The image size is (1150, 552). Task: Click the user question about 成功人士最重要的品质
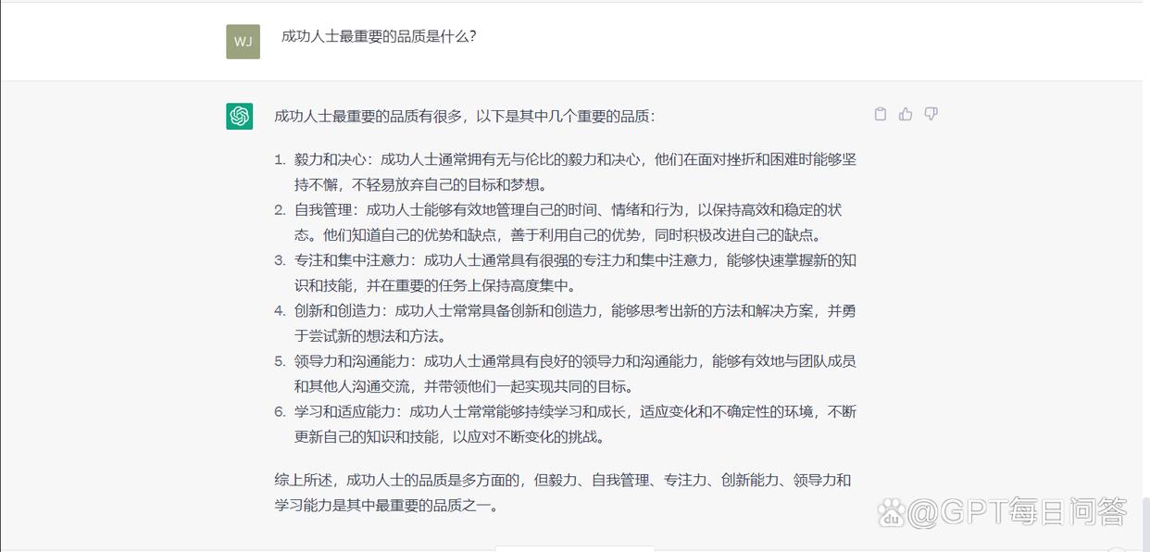(x=379, y=37)
